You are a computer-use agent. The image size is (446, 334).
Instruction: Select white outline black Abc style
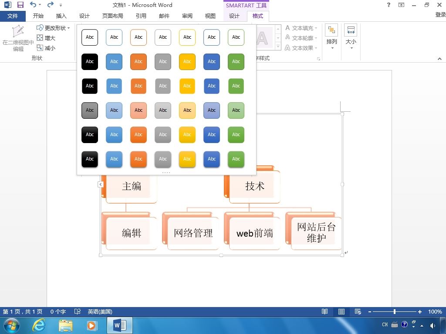(90, 37)
